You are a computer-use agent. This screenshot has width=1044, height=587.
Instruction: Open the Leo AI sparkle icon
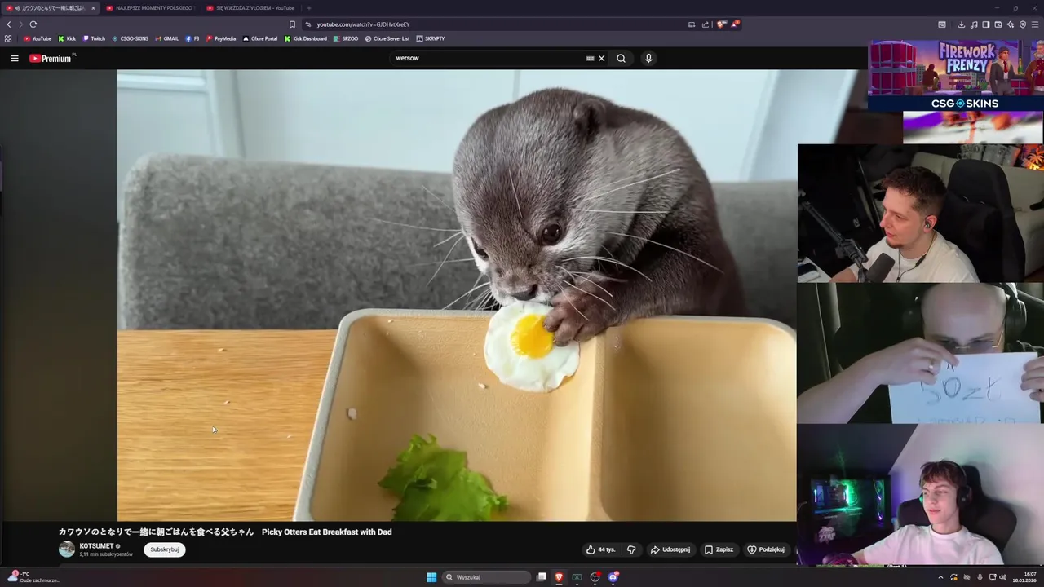1011,24
